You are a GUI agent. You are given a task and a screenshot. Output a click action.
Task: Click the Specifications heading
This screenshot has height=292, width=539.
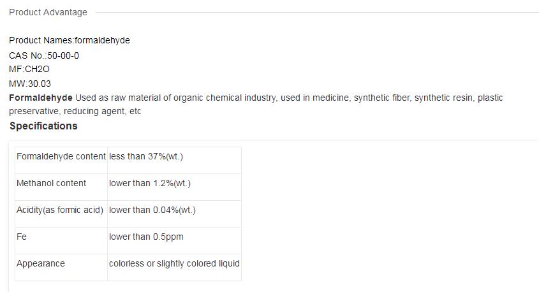point(43,126)
